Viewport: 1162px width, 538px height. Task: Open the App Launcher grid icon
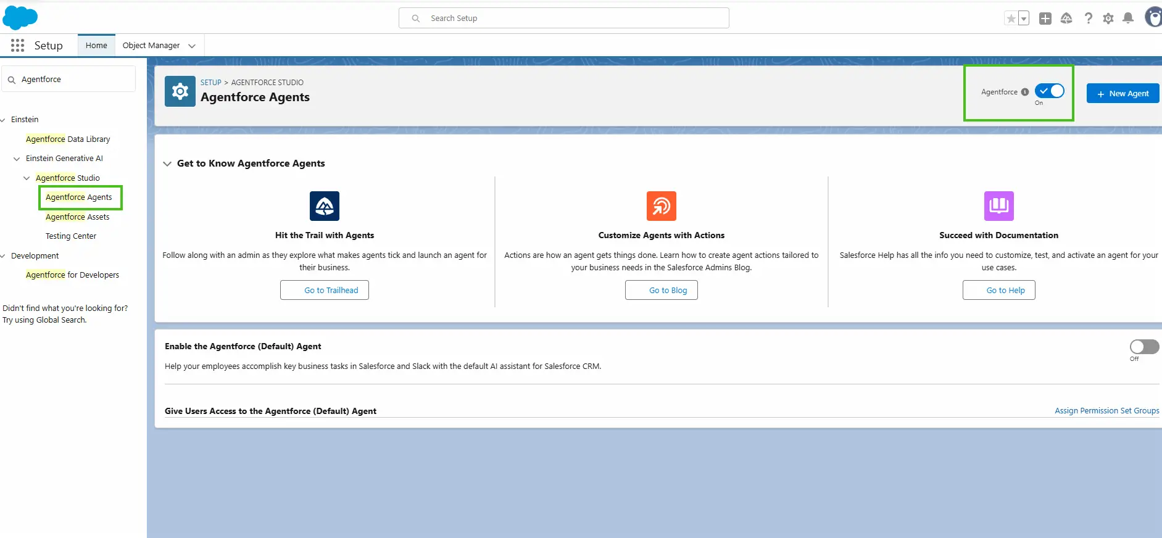(x=17, y=46)
